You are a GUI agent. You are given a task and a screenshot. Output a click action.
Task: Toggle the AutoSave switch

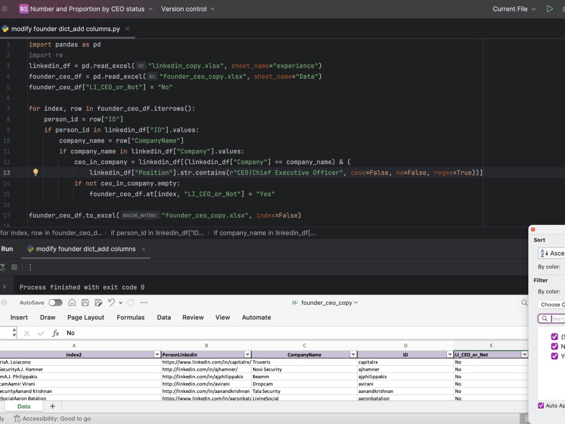55,302
